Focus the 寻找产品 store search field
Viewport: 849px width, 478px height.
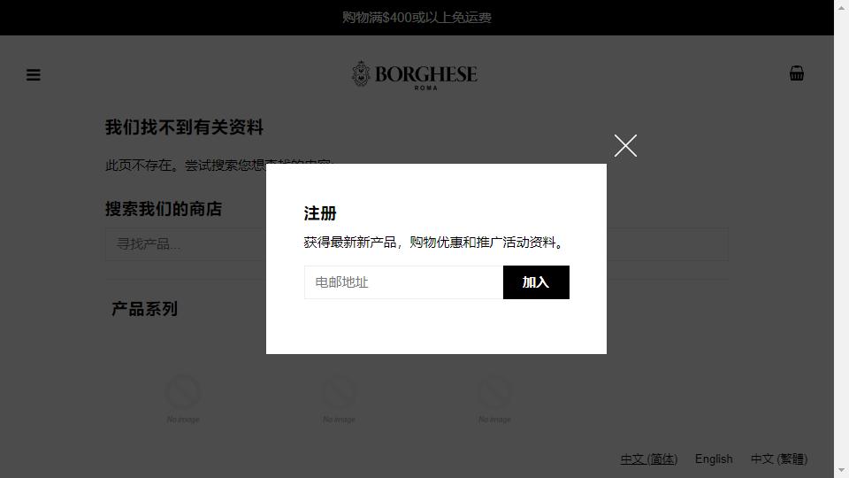point(185,244)
